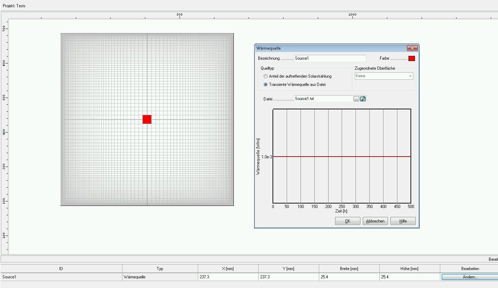Click the Ändern... button for Source1
Viewport: 498px width, 288px height.
tap(470, 277)
